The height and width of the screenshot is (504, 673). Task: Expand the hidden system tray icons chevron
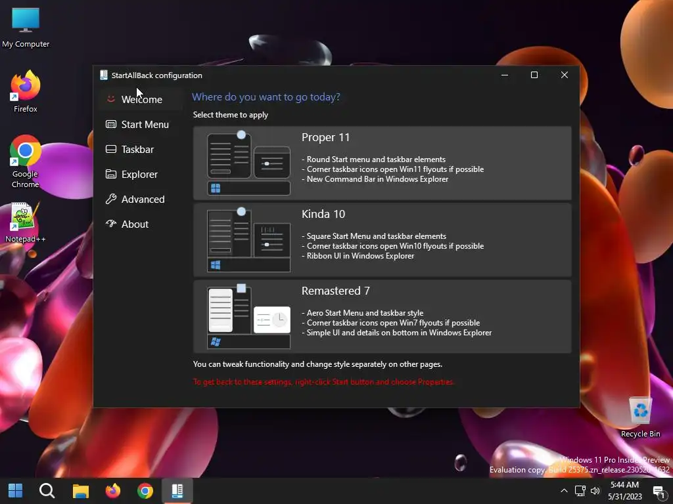coord(564,491)
